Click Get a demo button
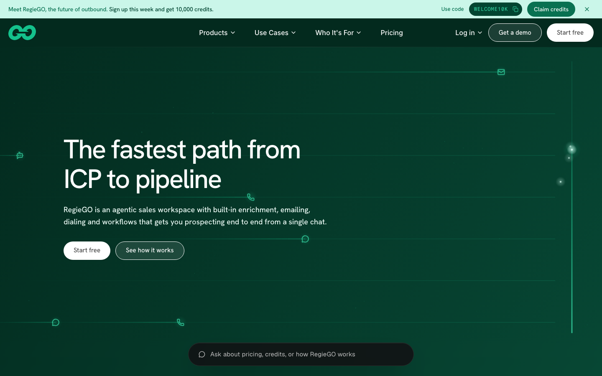Viewport: 602px width, 376px height. pos(515,33)
